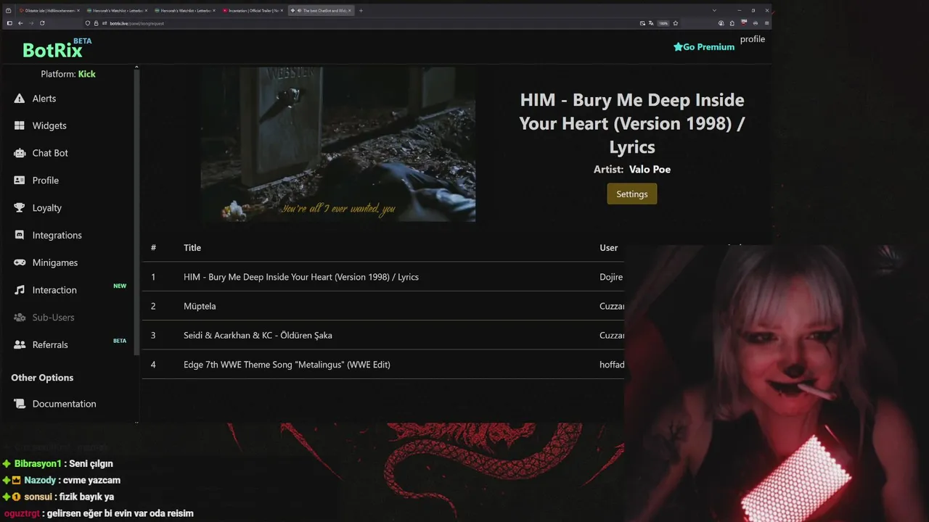
Task: Open the Loyalty trophy icon
Action: point(20,208)
